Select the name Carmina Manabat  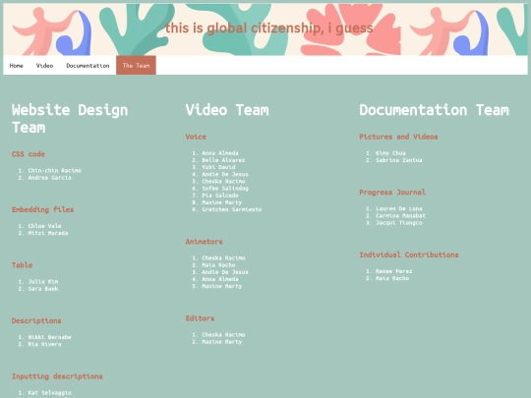pyautogui.click(x=400, y=215)
